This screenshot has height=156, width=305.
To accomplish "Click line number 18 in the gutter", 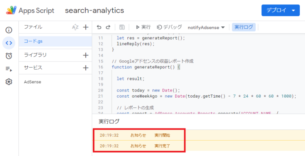I will [100, 79].
